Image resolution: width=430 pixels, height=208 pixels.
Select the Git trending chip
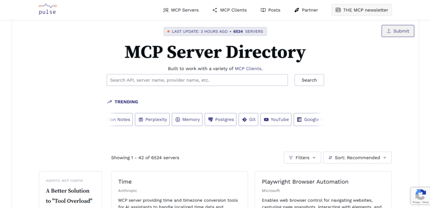(249, 120)
